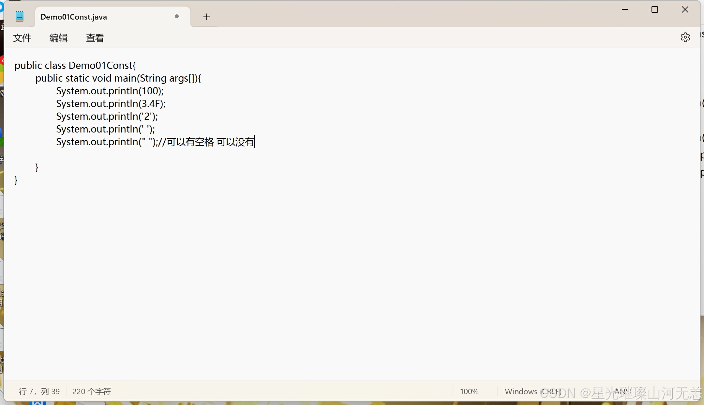The width and height of the screenshot is (704, 405).
Task: Open the settings gear icon
Action: pos(685,37)
